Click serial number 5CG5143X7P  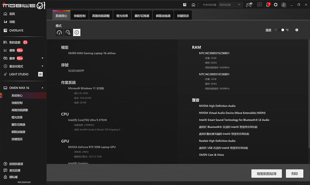[x=76, y=71]
